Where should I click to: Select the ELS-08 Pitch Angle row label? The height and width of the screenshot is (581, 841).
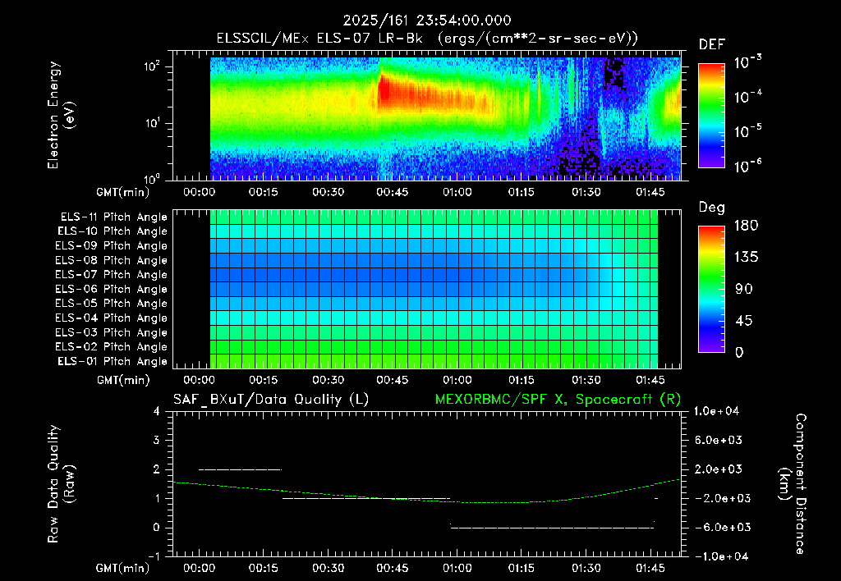[112, 260]
